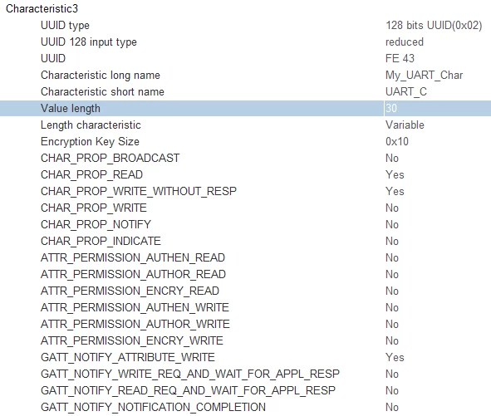Click the highlighted Value length label
491x416 pixels.
point(71,108)
